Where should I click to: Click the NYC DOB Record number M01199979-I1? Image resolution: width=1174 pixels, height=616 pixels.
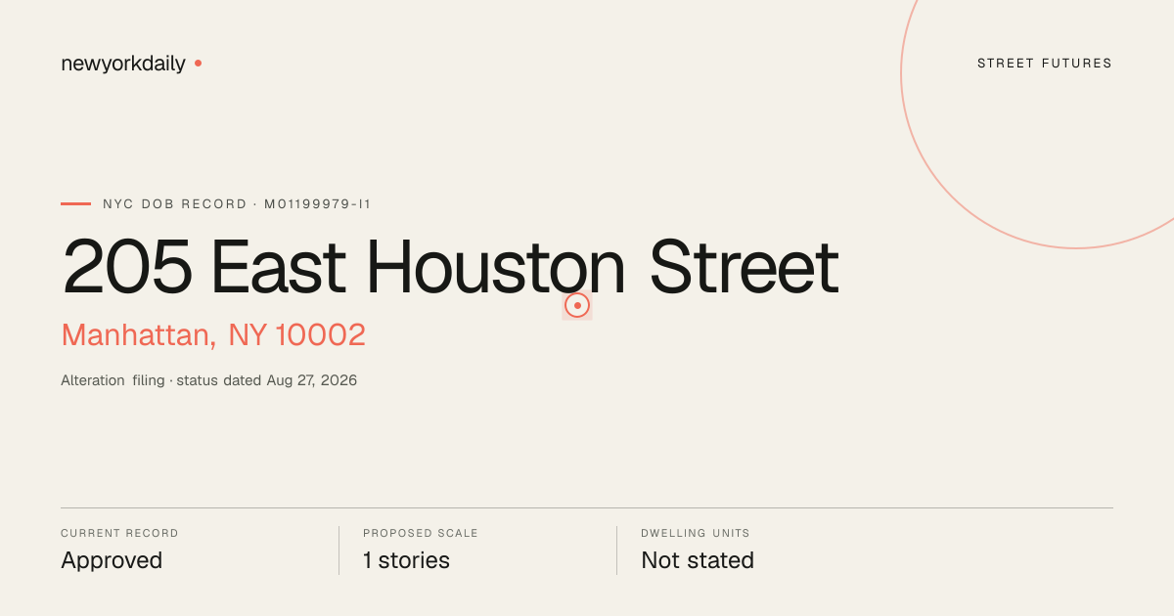coord(318,204)
